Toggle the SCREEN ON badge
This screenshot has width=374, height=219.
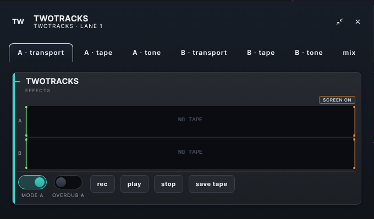click(x=337, y=100)
